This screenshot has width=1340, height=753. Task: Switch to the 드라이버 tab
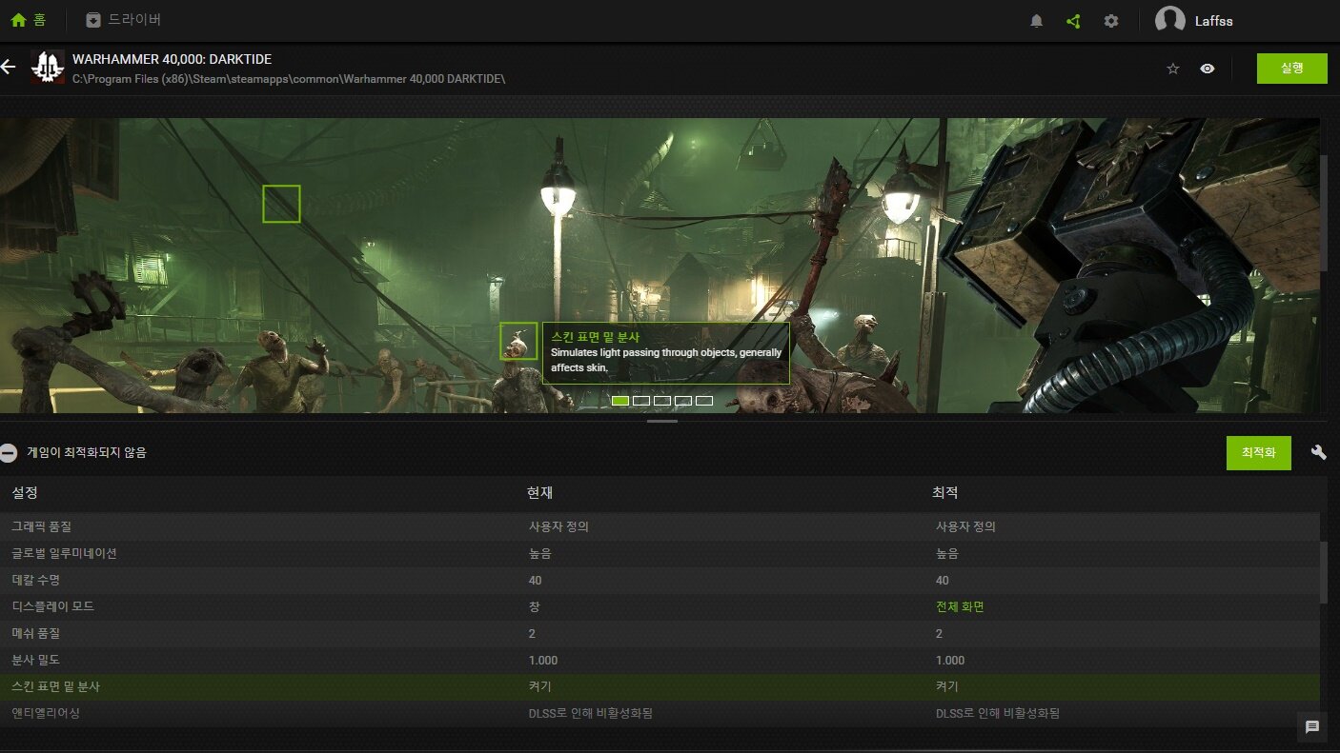124,20
